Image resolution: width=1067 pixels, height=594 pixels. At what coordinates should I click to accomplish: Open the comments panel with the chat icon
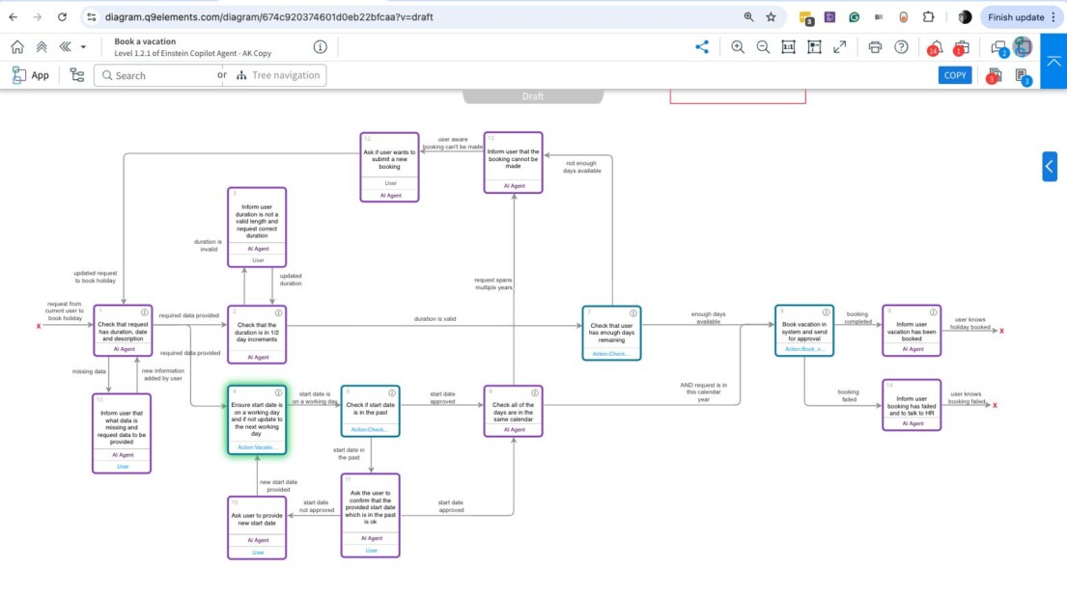(997, 47)
